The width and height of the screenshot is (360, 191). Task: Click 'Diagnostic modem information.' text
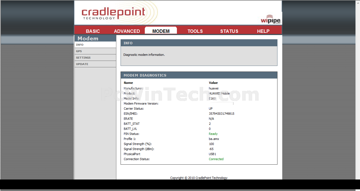click(144, 55)
